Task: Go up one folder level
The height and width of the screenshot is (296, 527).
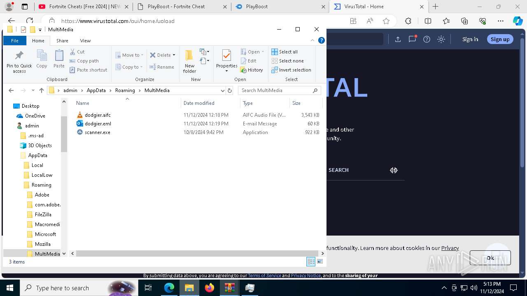Action: 42,90
